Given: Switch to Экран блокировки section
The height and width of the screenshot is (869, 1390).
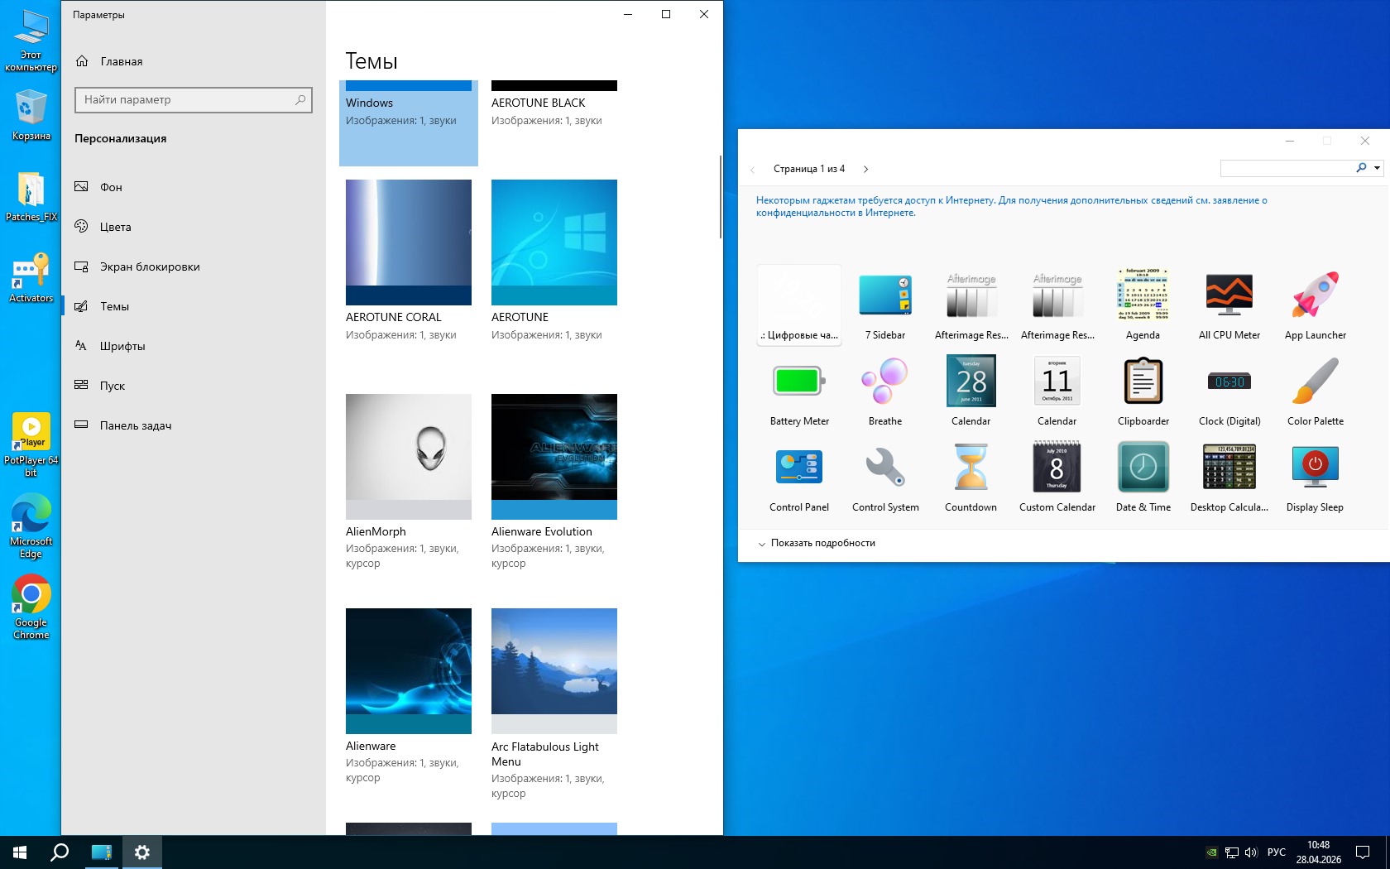Looking at the screenshot, I should click(149, 266).
